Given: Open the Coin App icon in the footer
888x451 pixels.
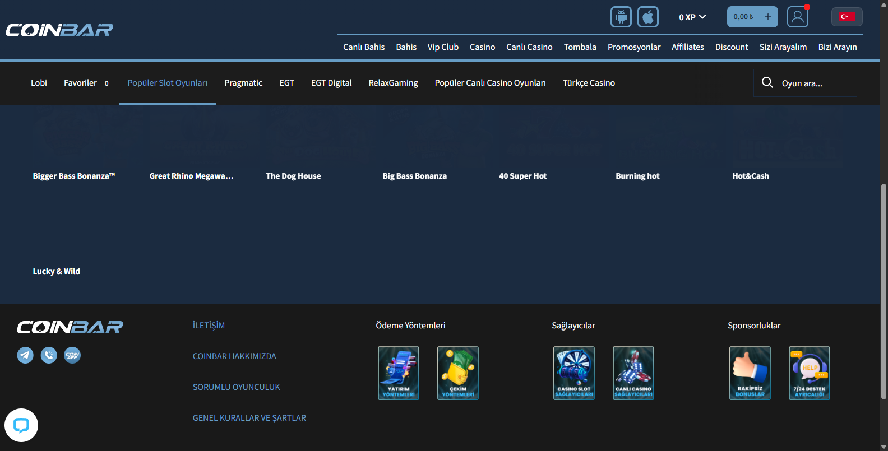Looking at the screenshot, I should click(72, 355).
